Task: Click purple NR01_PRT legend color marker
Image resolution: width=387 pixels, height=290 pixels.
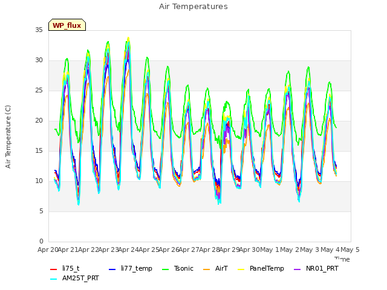Action: [x=297, y=269]
